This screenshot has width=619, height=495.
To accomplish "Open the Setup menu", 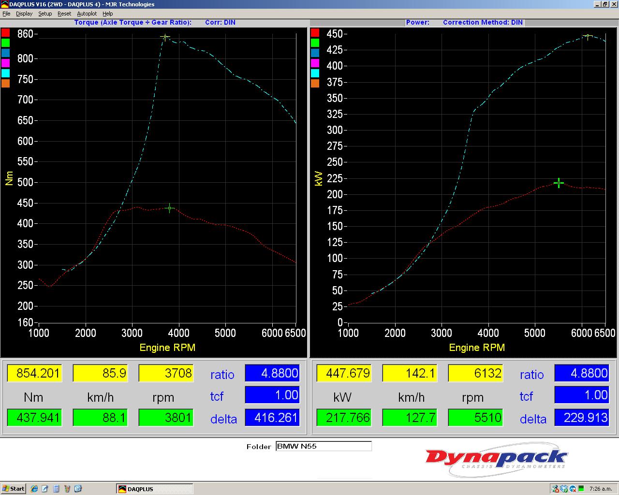I will coord(45,14).
